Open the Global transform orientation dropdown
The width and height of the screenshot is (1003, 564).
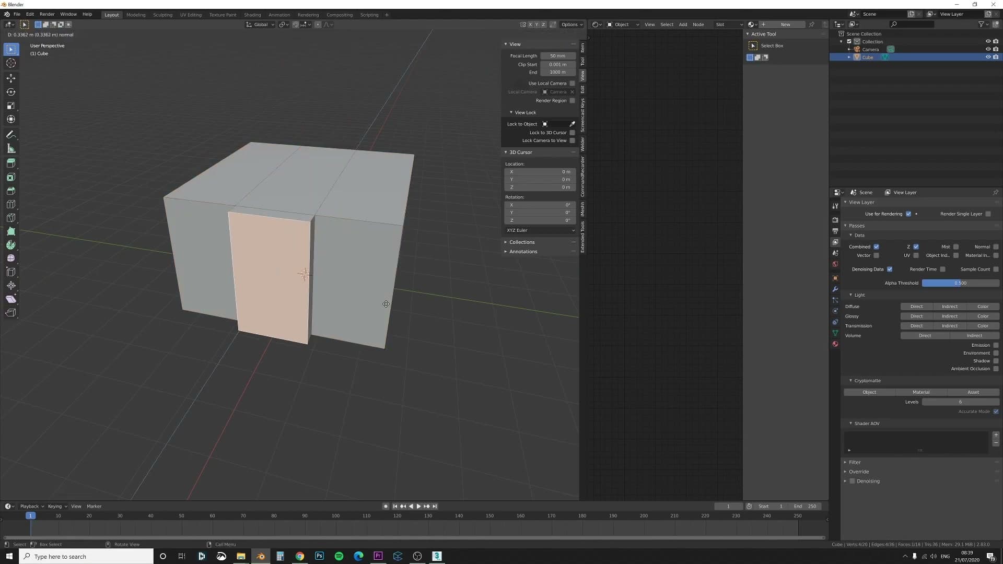[x=260, y=25]
